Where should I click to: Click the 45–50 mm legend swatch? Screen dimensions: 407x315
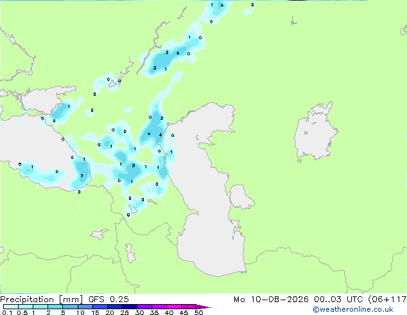click(189, 307)
